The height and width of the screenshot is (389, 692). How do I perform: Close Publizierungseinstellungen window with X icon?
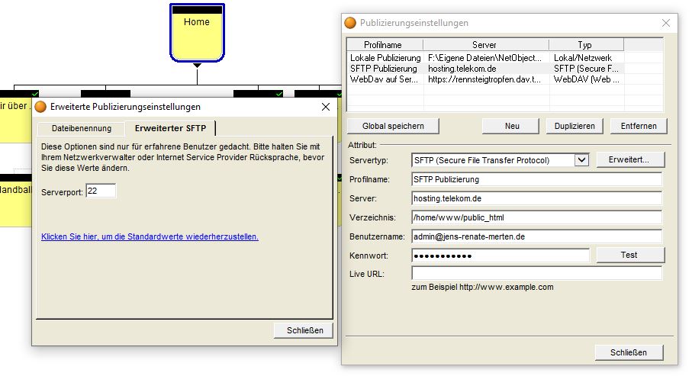coord(666,23)
